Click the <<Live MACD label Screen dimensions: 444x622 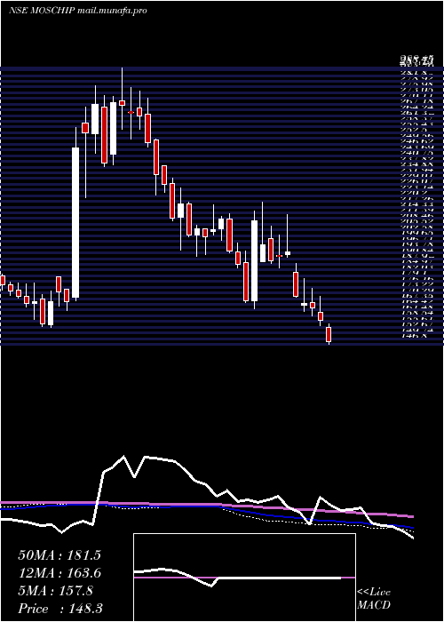374,598
